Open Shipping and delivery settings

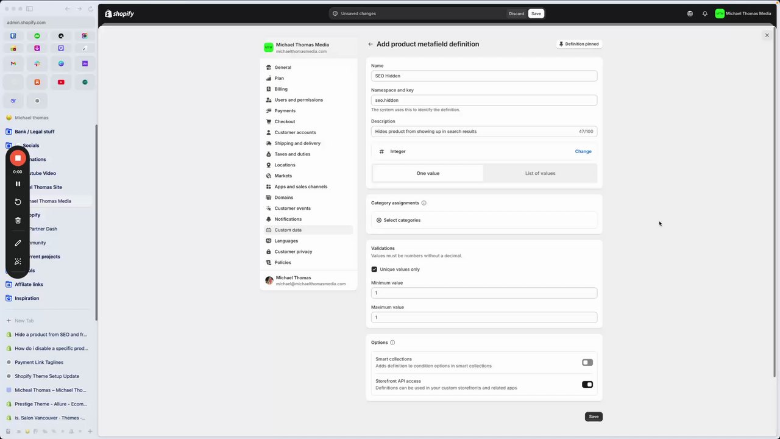pyautogui.click(x=308, y=143)
